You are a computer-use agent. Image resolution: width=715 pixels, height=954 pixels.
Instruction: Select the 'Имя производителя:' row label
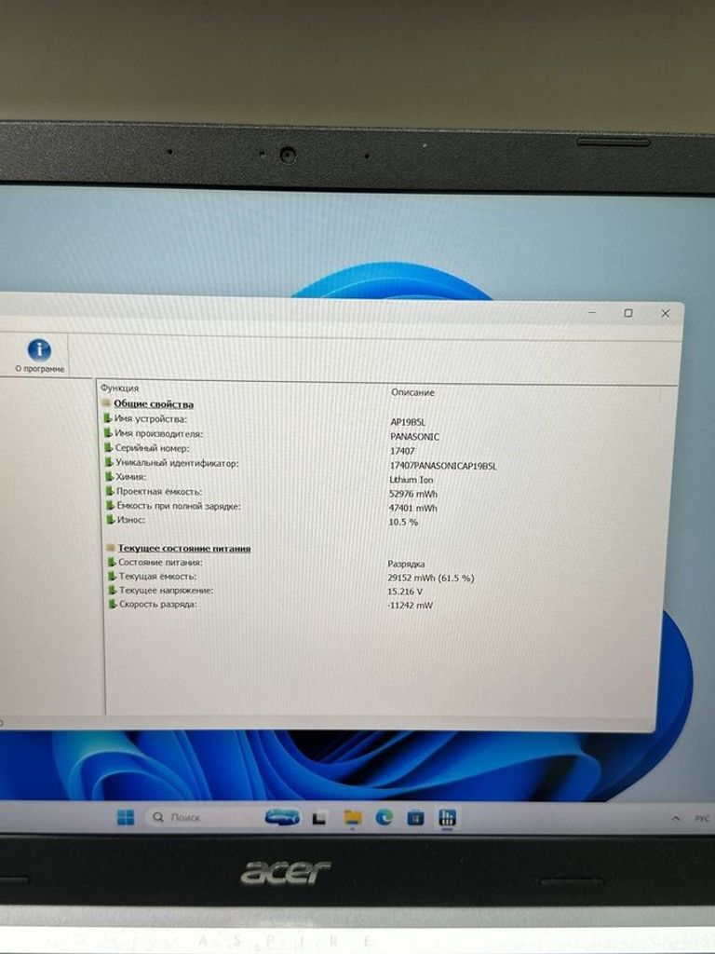click(x=158, y=433)
